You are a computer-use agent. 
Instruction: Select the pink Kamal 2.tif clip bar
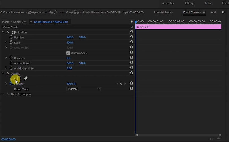[x=178, y=27]
